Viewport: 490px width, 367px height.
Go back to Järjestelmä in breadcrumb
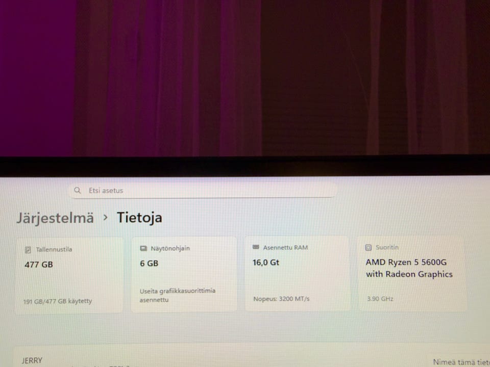pos(55,218)
